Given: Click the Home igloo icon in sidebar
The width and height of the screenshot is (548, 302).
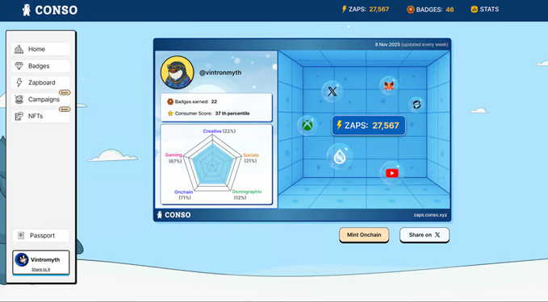Looking at the screenshot, I should tap(19, 49).
